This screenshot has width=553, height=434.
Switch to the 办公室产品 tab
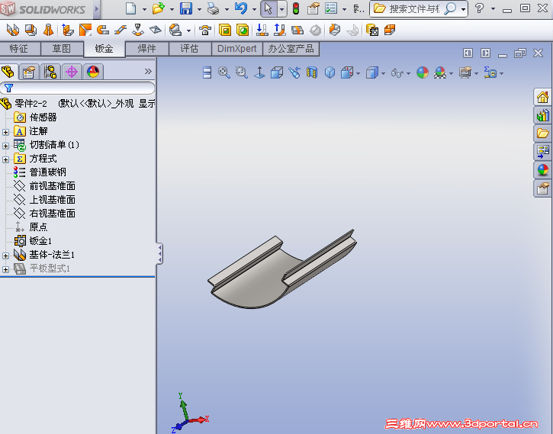[x=291, y=49]
